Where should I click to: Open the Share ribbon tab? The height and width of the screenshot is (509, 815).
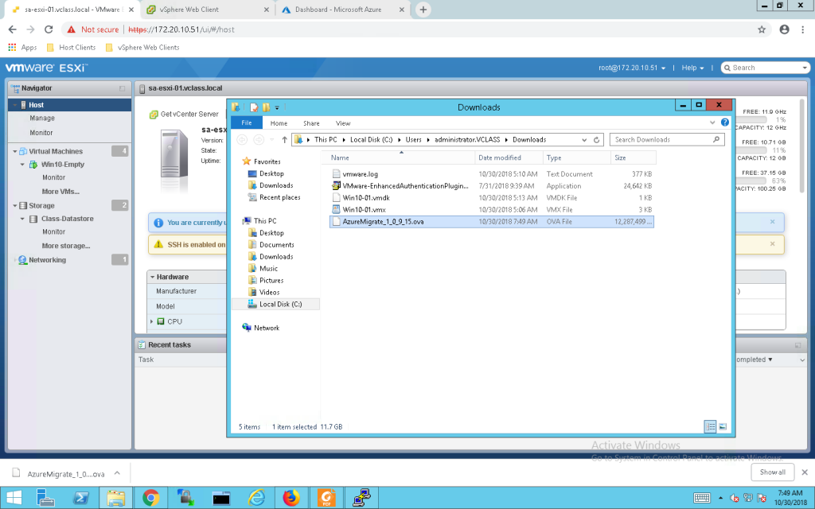(311, 123)
